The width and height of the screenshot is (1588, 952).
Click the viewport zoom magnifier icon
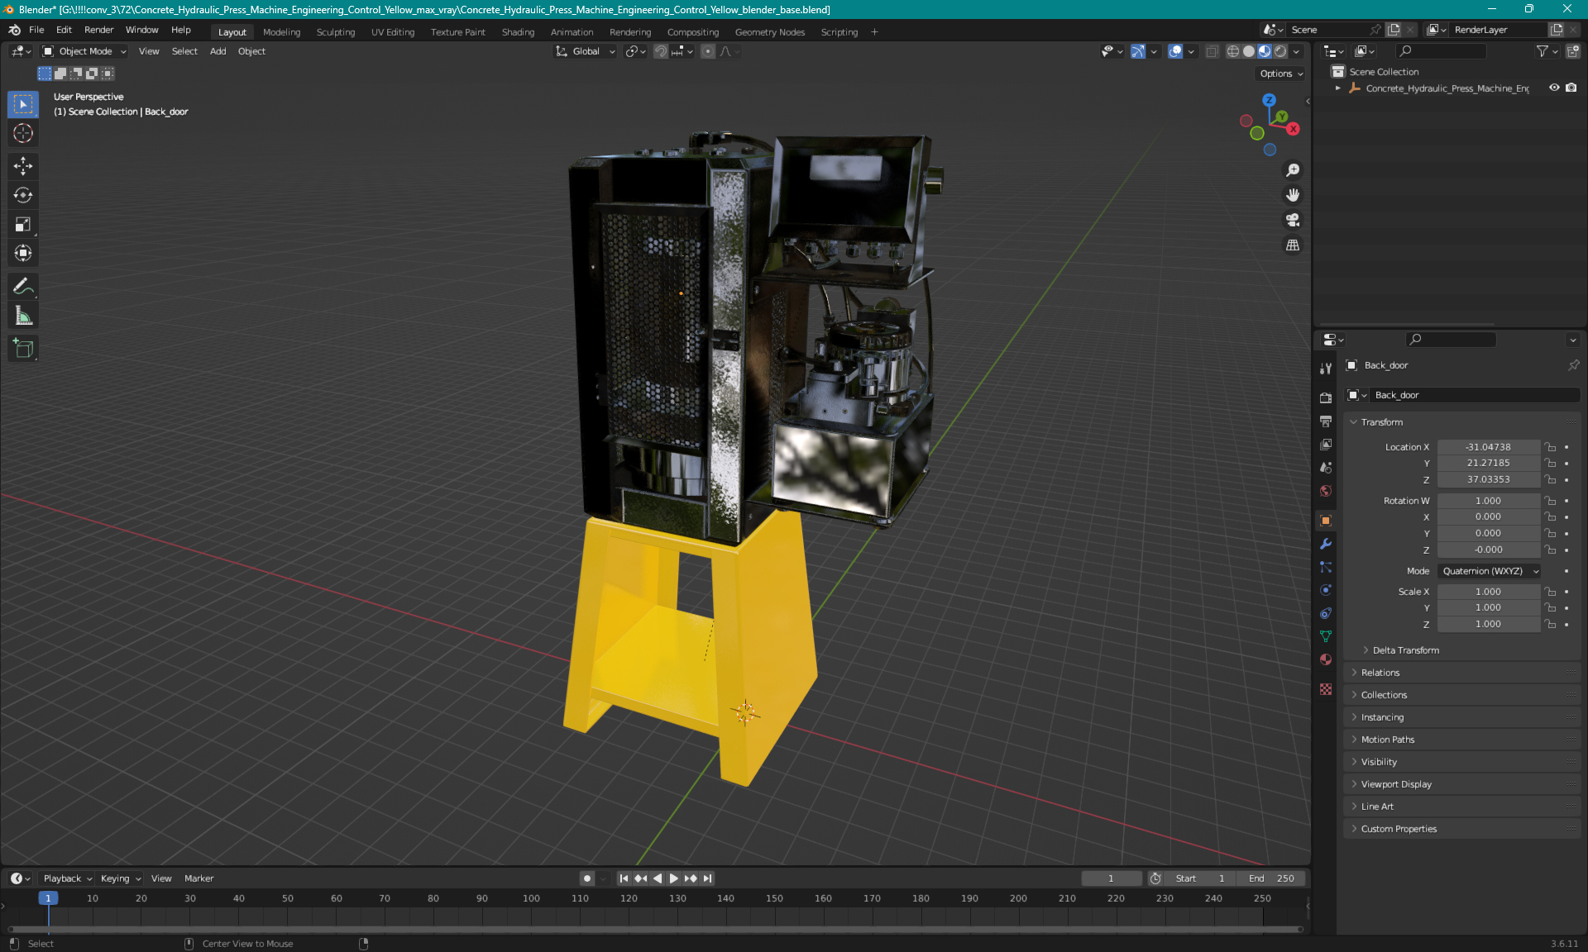click(x=1293, y=170)
